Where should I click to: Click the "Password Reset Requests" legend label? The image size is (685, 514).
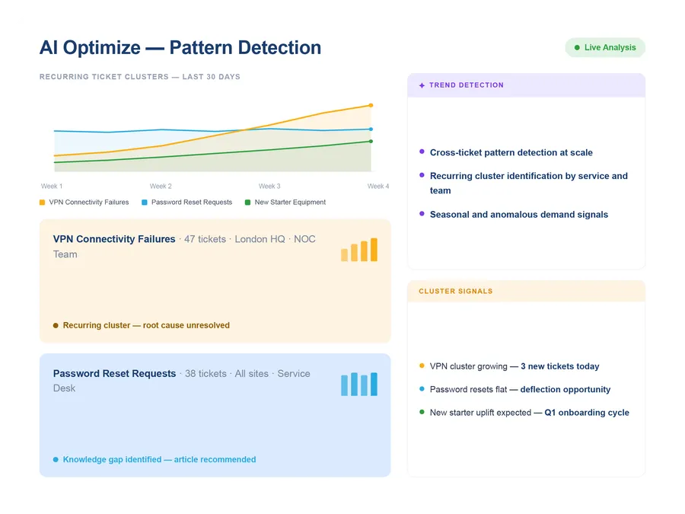coord(192,203)
